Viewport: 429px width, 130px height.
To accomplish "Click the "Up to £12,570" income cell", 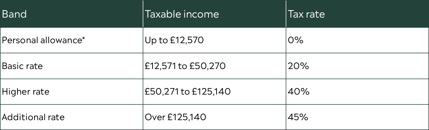I will 174,40.
